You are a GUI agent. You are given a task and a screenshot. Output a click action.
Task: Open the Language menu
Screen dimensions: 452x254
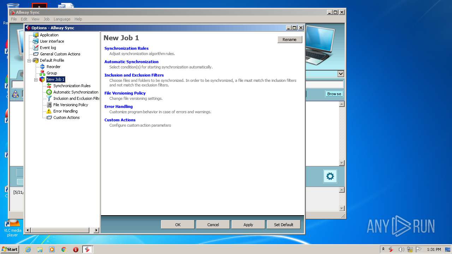[x=62, y=19]
